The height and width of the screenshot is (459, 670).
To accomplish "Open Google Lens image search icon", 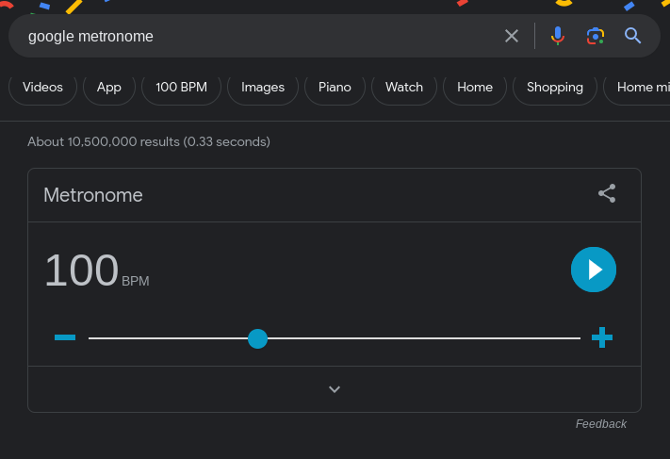I will pyautogui.click(x=596, y=36).
